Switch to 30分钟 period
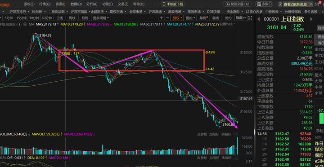The width and height of the screenshot is (324, 167). (x=34, y=18)
